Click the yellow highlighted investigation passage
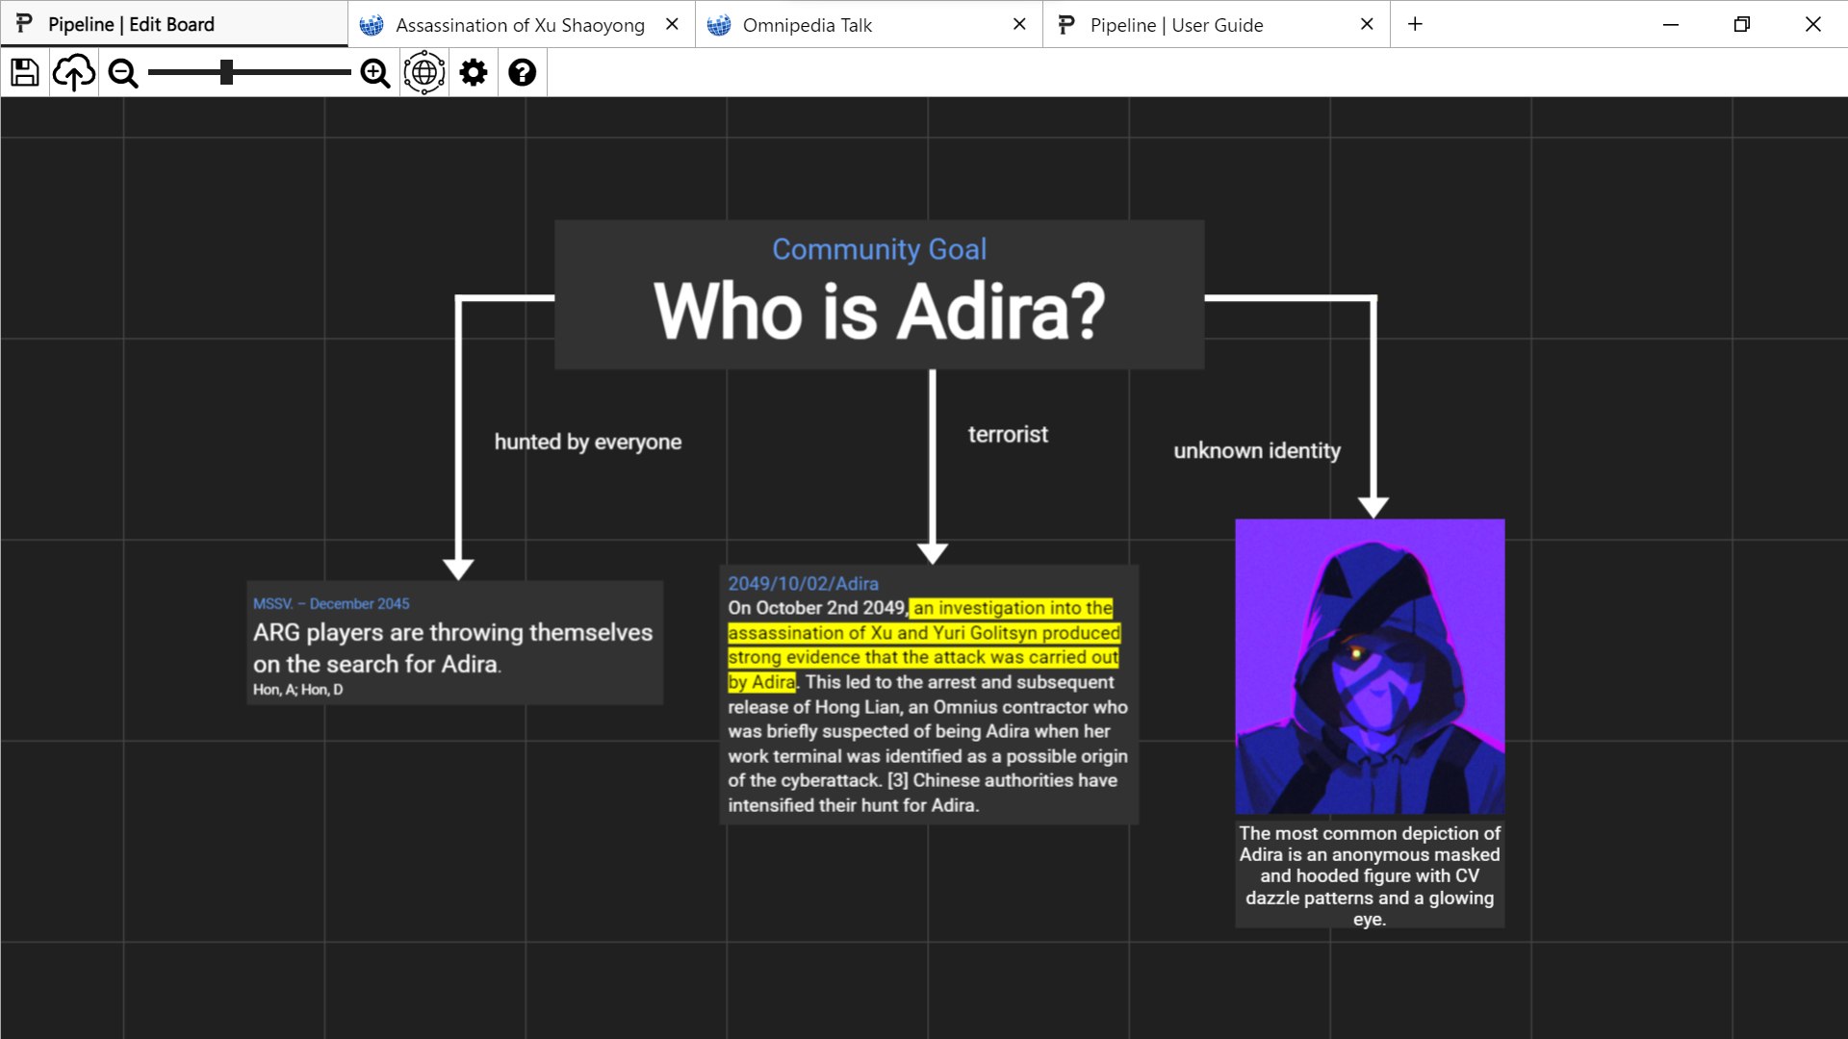The height and width of the screenshot is (1039, 1848). coord(924,645)
